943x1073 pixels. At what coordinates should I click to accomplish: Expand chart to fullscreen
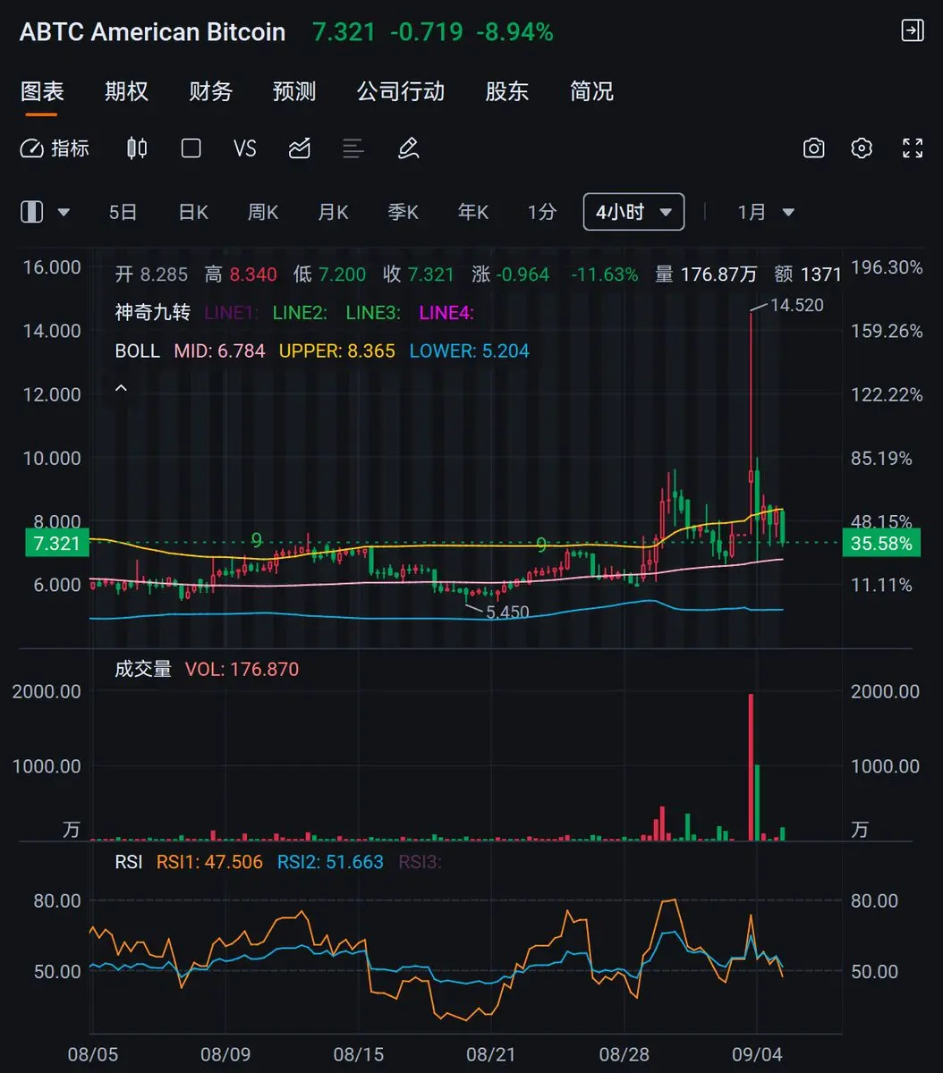[x=913, y=148]
